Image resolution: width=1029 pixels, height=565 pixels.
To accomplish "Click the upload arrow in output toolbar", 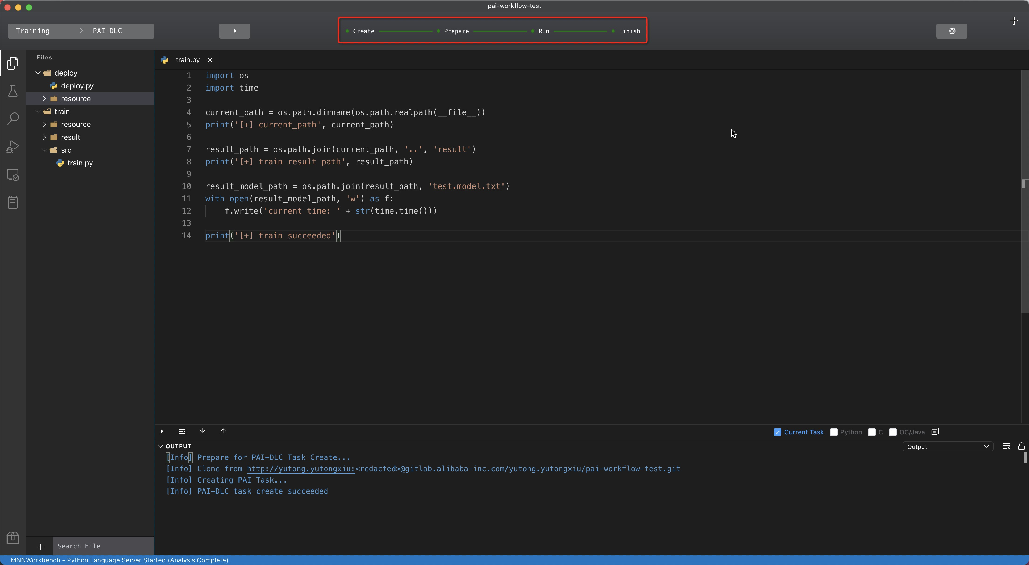I will tap(223, 431).
